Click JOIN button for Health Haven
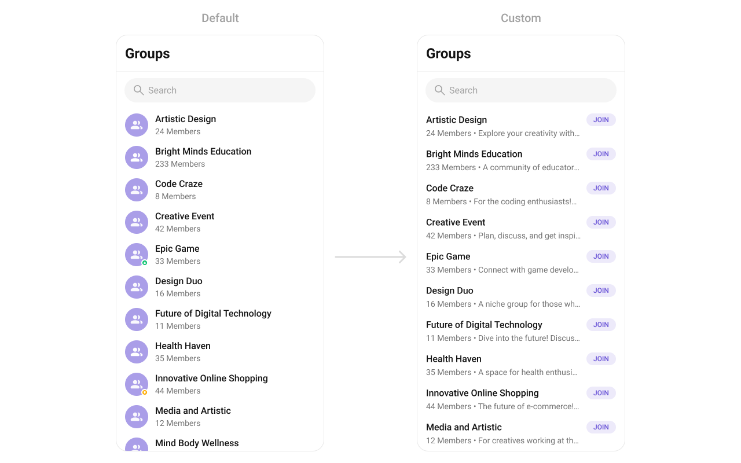 tap(601, 359)
